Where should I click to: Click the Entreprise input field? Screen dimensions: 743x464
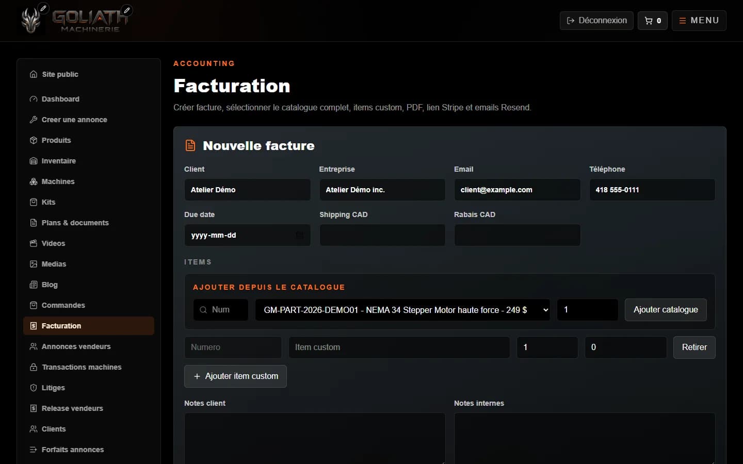pyautogui.click(x=382, y=190)
